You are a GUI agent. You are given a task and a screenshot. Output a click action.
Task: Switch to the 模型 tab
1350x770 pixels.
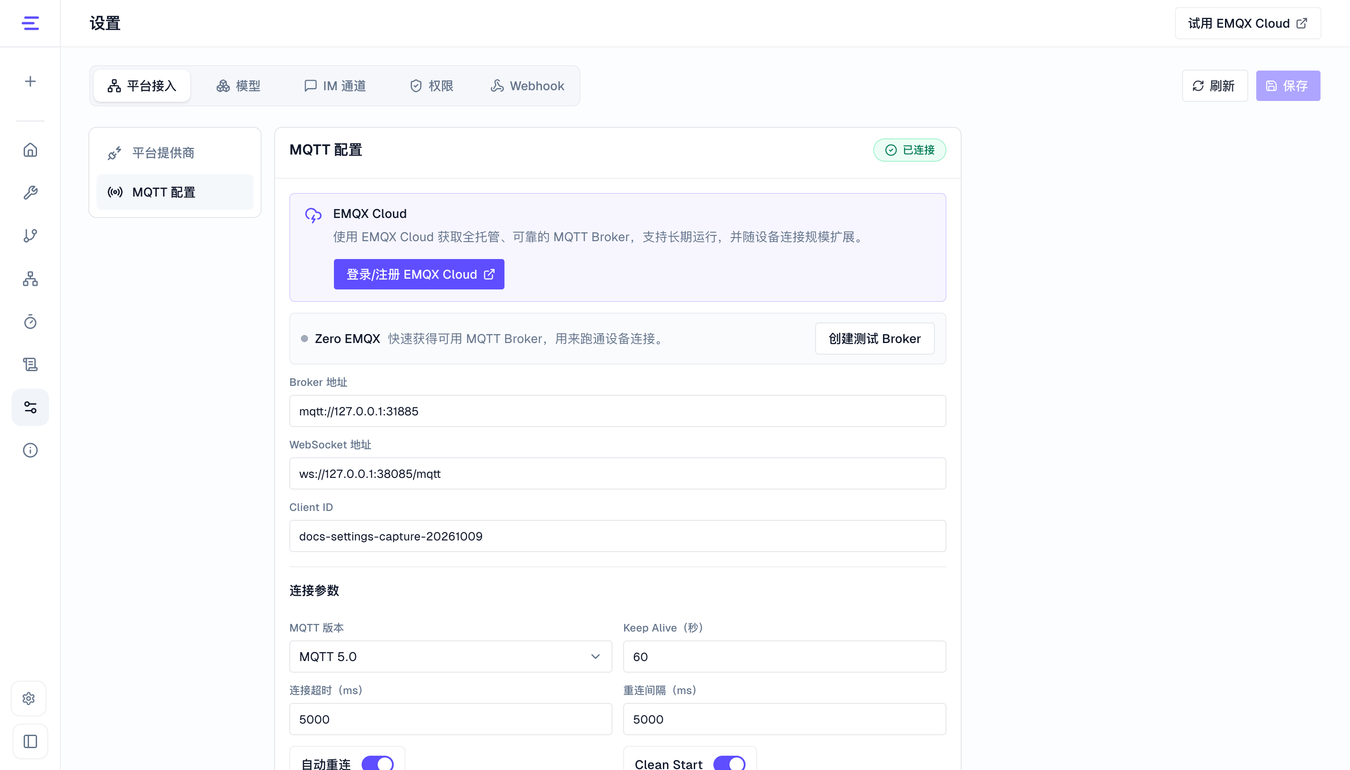coord(238,86)
